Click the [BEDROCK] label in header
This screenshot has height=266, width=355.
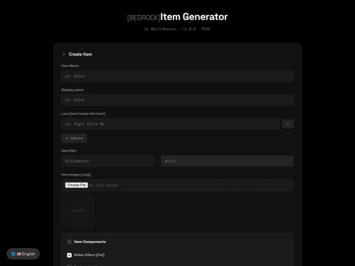pos(144,18)
